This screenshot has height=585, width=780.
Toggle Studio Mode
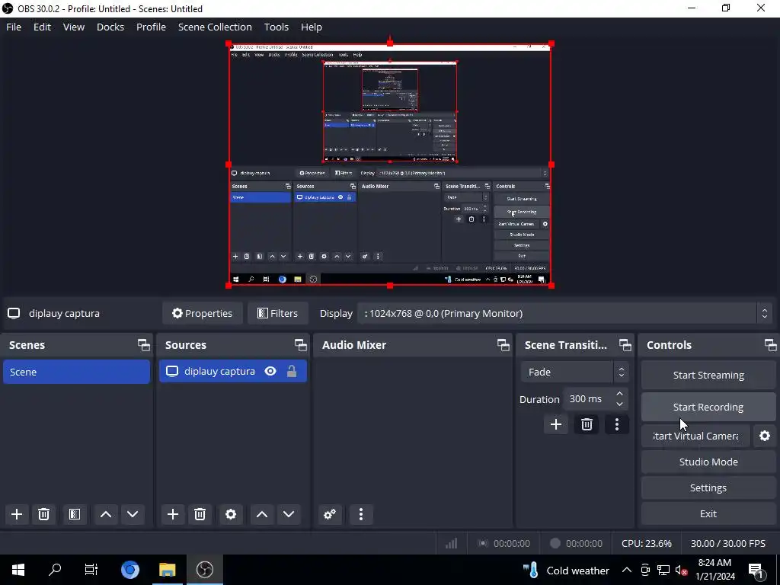[708, 462]
